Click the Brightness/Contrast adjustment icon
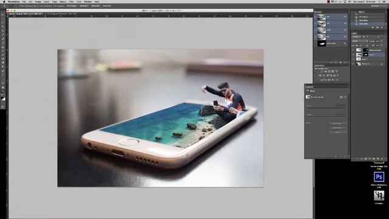 [x=322, y=71]
